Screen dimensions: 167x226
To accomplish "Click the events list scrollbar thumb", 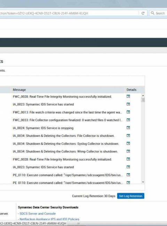I will (x=143, y=100).
